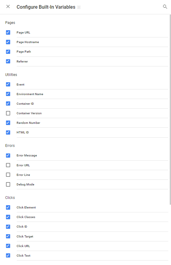171x265 pixels.
Task: Enable the Error Line checkbox
Action: 8,175
